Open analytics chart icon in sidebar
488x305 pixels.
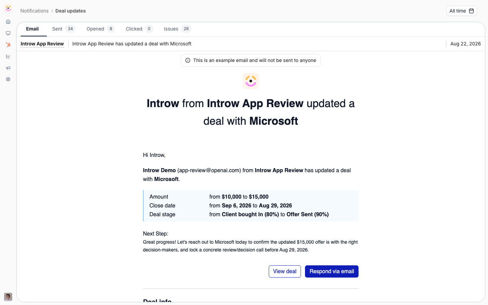pos(8,56)
